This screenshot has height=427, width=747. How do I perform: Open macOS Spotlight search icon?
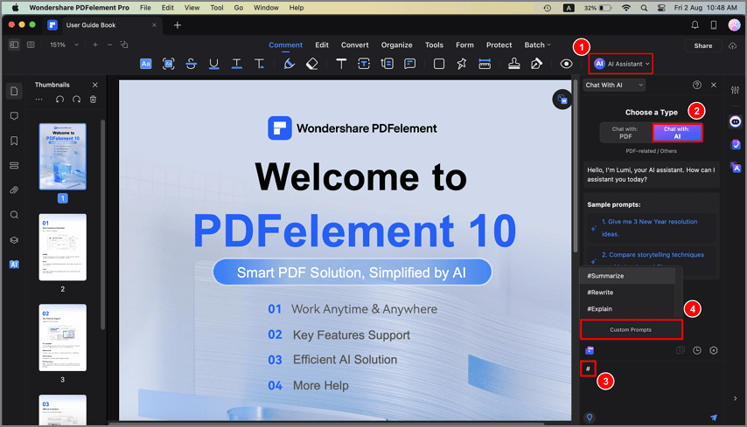(644, 8)
